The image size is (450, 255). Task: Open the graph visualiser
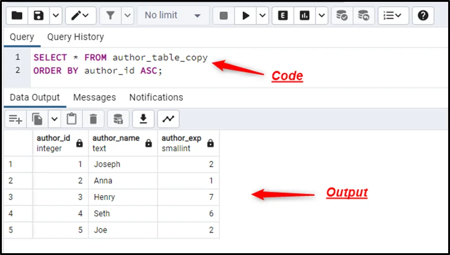click(168, 119)
